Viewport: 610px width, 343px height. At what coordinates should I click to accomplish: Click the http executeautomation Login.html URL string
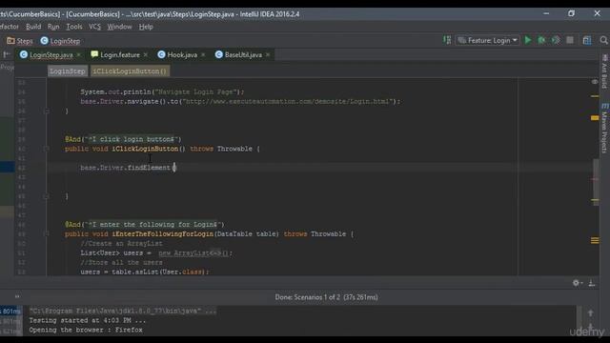288,102
